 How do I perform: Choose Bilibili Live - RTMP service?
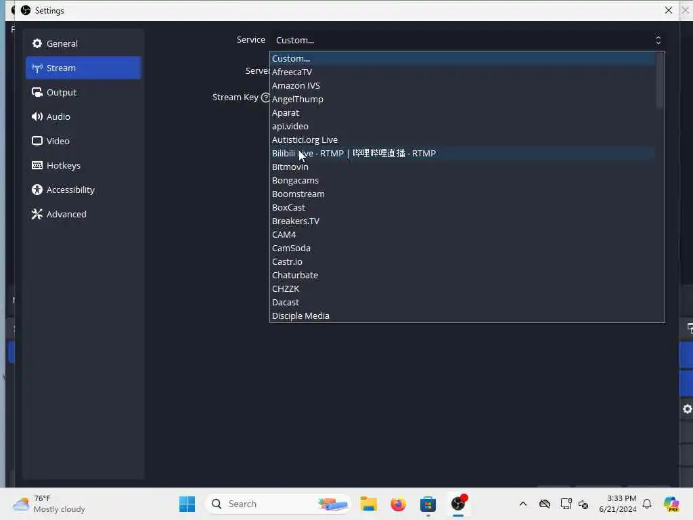[x=463, y=154]
